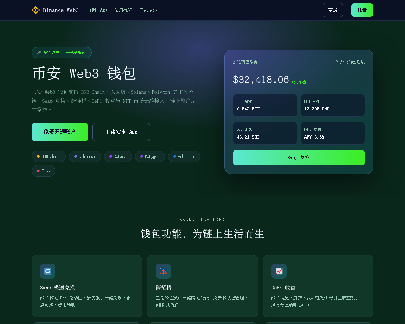Click the BNB 余额 12.305 BNB tile
This screenshot has height=324, width=405.
(333, 105)
